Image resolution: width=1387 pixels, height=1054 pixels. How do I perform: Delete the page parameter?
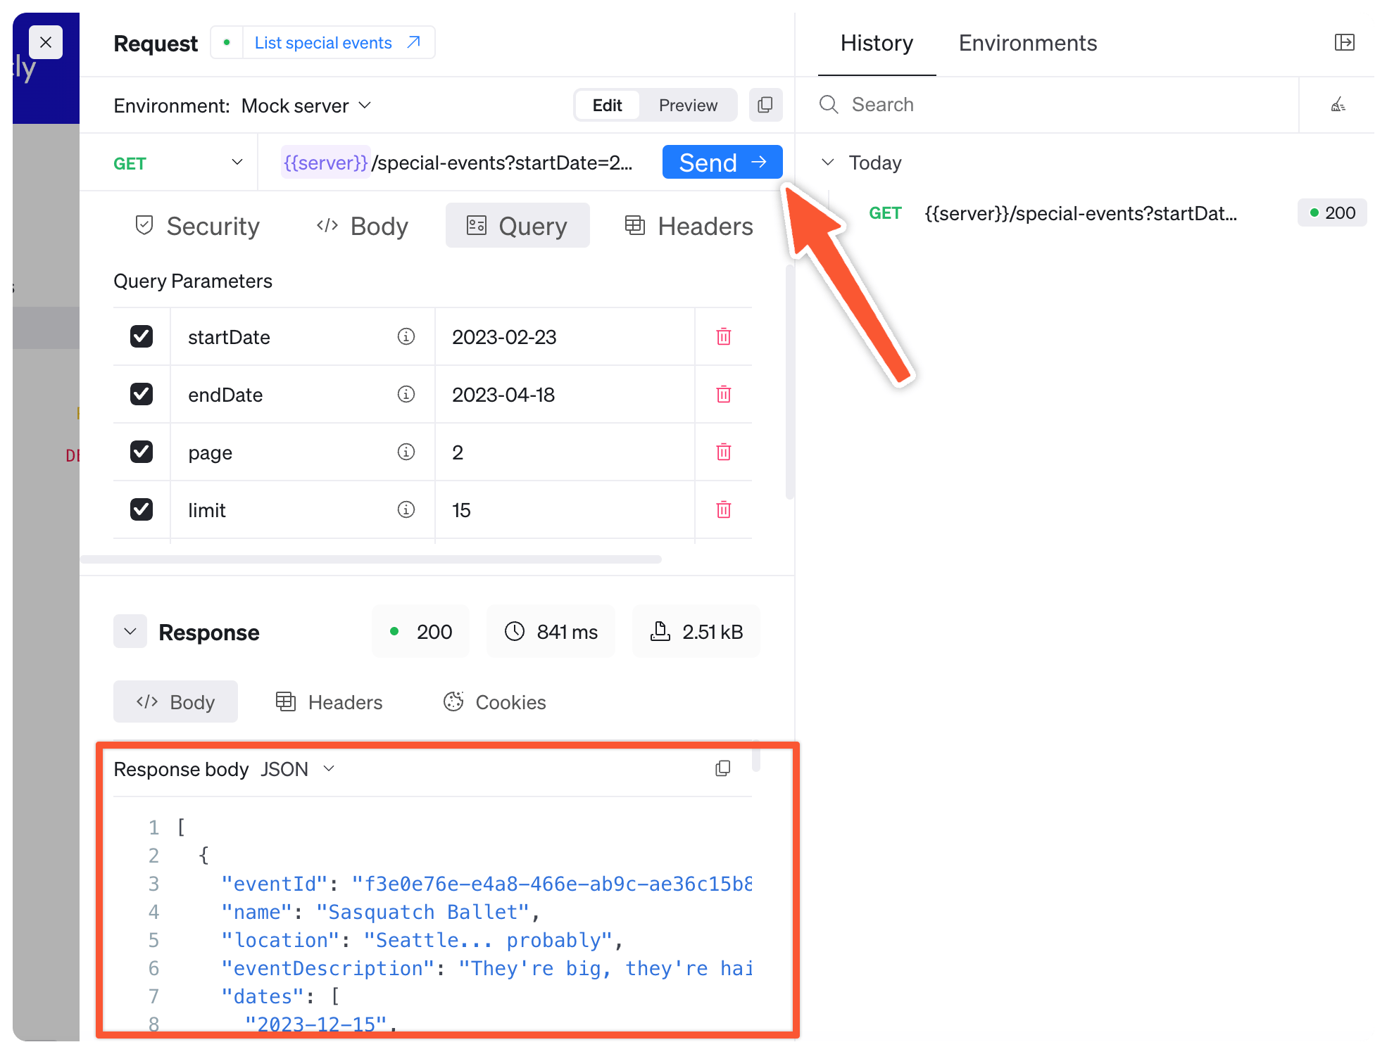pos(724,452)
